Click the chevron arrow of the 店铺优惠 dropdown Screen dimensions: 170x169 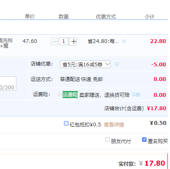pyautogui.click(x=107, y=64)
